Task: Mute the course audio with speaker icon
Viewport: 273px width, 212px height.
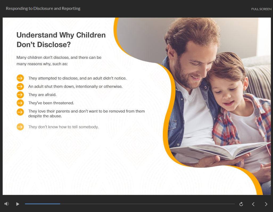Action: (x=7, y=204)
